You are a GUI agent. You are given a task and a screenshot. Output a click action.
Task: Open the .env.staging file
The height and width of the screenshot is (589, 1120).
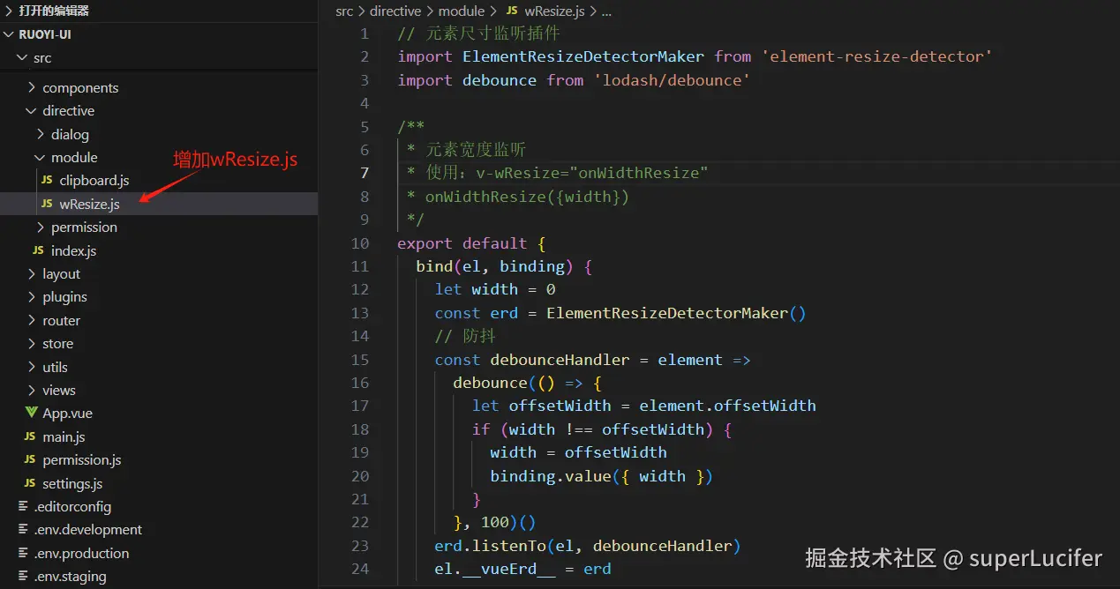[70, 577]
